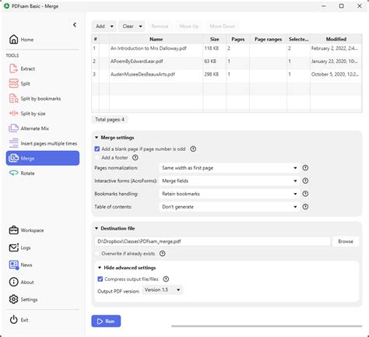This screenshot has height=337, width=369.
Task: Collapse the Merge settings section
Action: [114, 138]
